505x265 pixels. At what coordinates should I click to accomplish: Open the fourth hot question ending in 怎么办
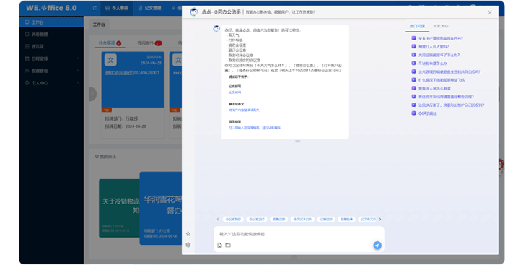[x=433, y=64]
